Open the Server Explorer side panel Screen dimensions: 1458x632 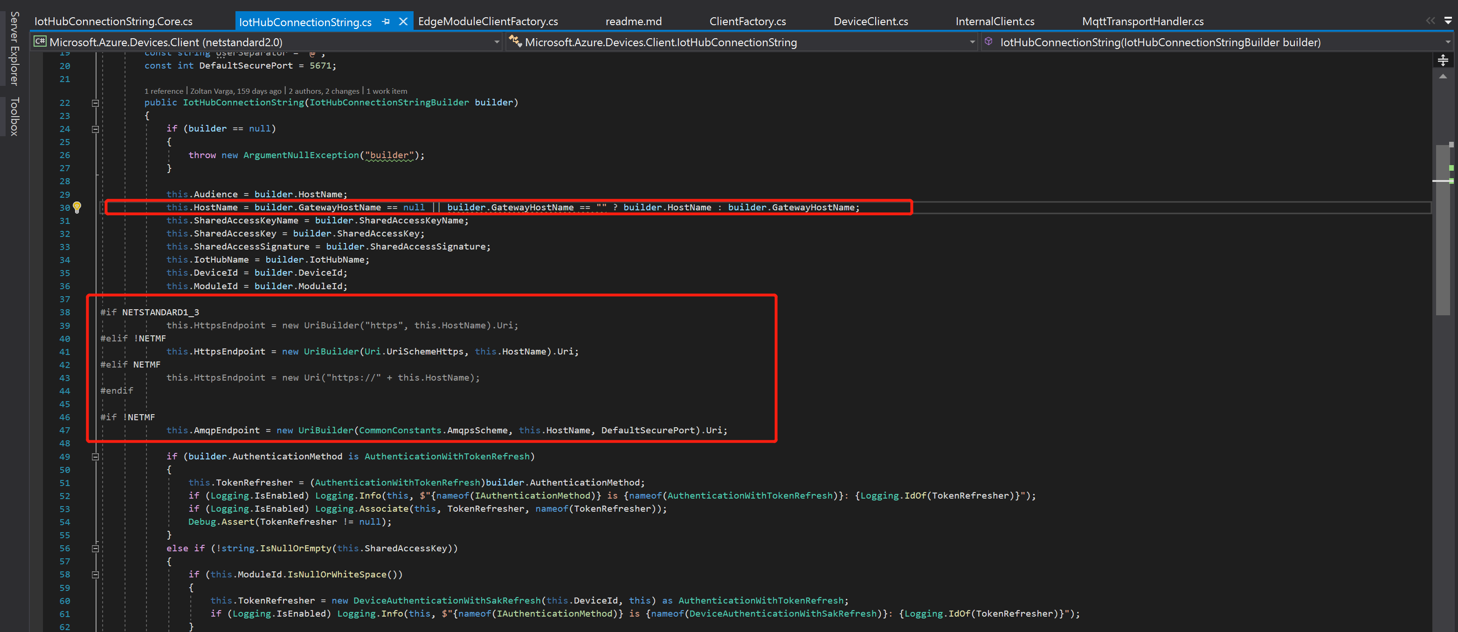click(14, 48)
